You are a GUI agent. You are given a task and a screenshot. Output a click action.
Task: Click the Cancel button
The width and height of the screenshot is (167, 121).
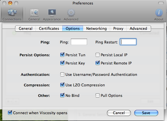pos(119,113)
